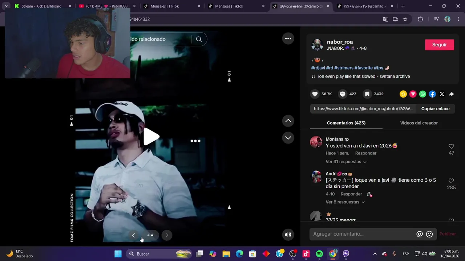Like Montana rp's comment
Screen dimensions: 465x261
(451, 146)
